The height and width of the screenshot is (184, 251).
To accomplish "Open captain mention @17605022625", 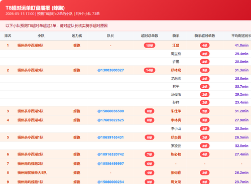I will click(x=110, y=120).
